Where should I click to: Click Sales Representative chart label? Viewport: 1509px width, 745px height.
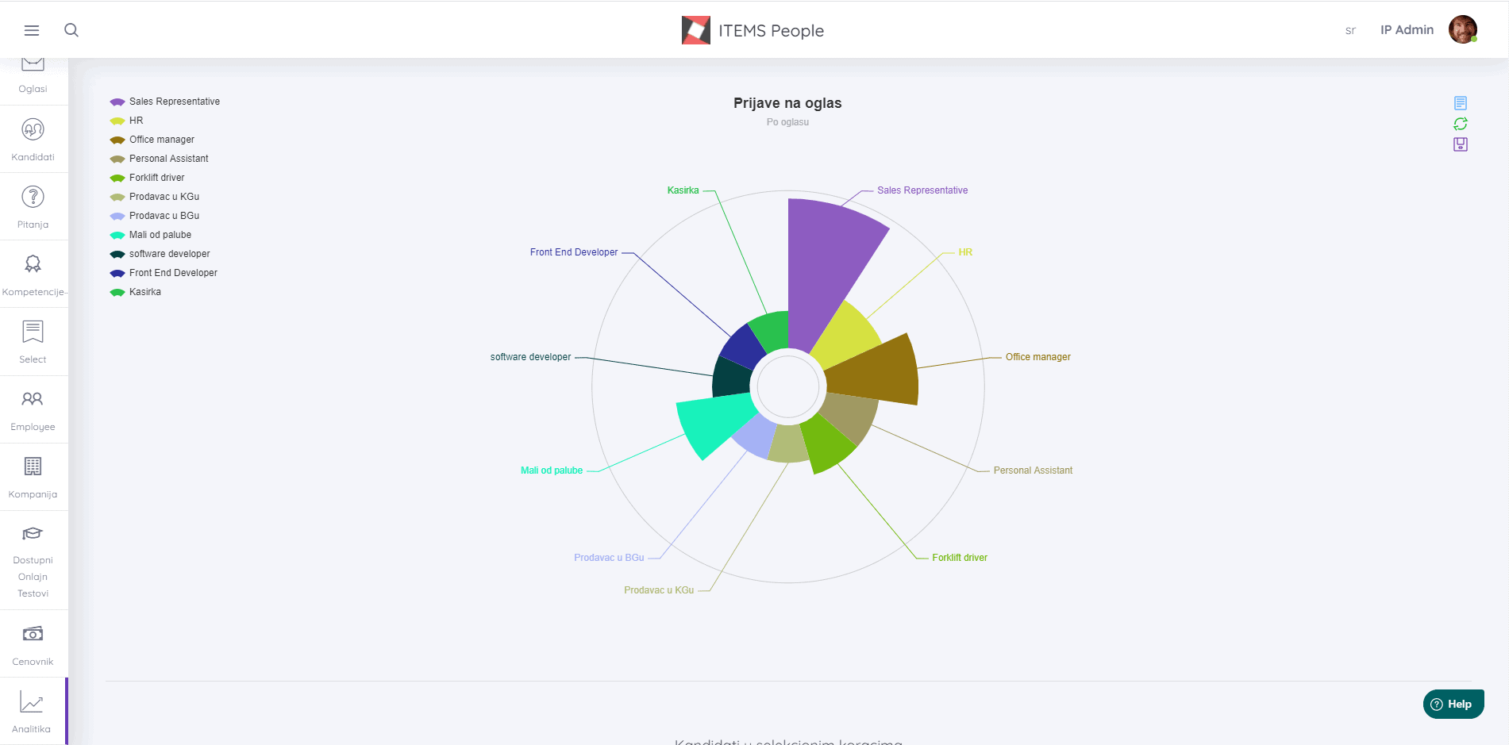(x=922, y=190)
